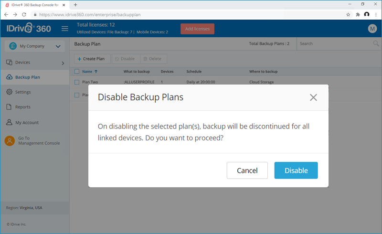The image size is (382, 234).
Task: Cancel disabling the backup plans
Action: 247,170
